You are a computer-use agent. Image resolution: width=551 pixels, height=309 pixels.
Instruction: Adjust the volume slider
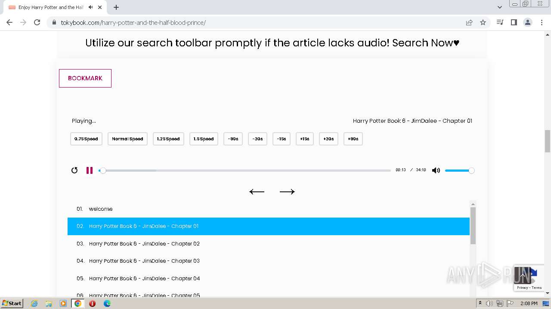point(460,170)
